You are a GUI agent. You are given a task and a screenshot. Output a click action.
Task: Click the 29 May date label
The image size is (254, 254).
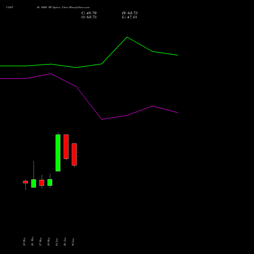(49, 242)
